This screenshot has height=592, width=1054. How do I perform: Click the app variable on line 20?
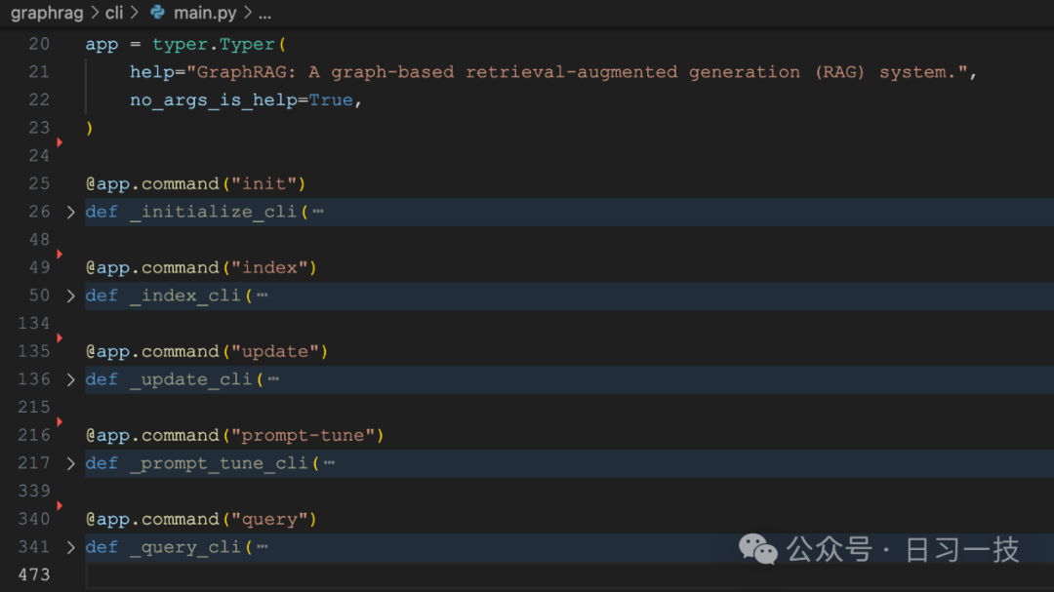(101, 45)
